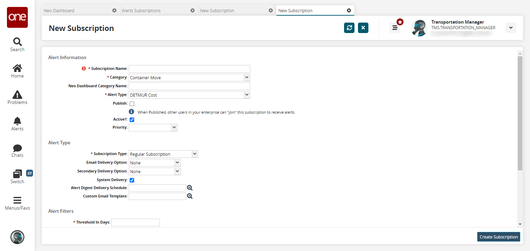Viewport: 530px width, 251px height.
Task: Uncheck the Active? checkbox
Action: point(132,120)
